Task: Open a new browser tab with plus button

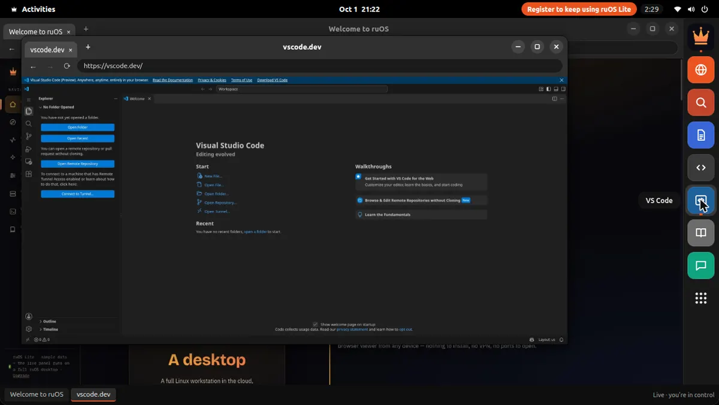Action: (x=88, y=47)
